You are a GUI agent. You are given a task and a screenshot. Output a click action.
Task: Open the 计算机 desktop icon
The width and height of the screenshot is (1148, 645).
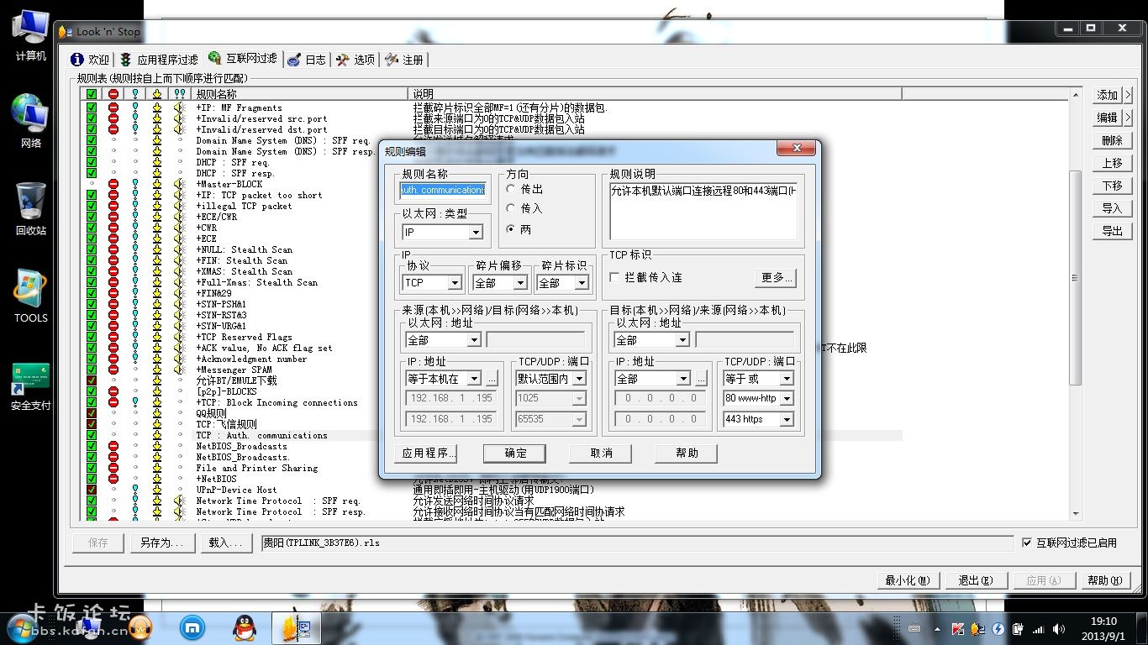click(31, 35)
